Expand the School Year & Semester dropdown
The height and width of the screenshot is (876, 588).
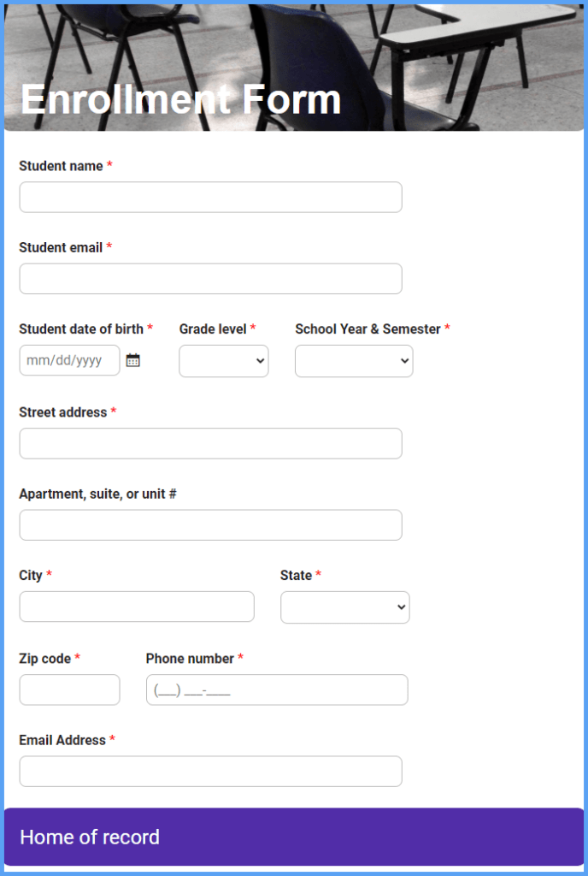click(353, 361)
